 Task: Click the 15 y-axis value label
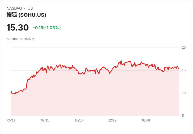coord(184,70)
